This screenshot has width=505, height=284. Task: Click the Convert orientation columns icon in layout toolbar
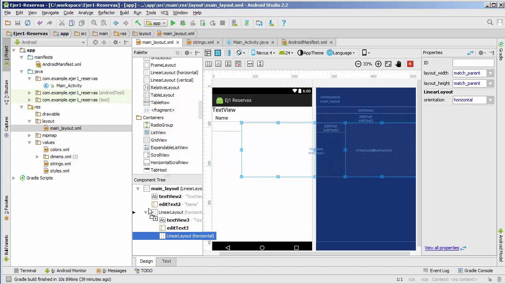pos(209,64)
